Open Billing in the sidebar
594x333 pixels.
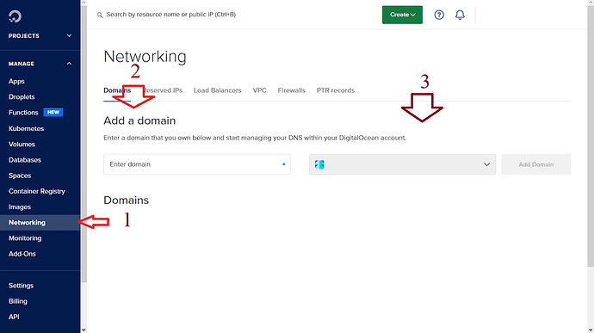18,301
